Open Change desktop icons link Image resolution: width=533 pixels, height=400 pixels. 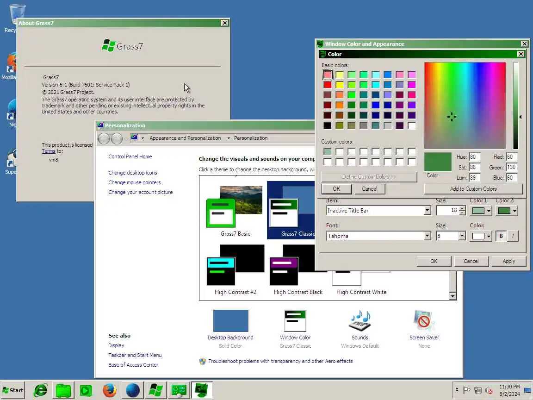click(133, 173)
